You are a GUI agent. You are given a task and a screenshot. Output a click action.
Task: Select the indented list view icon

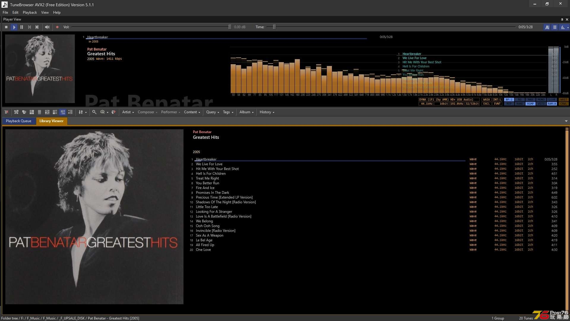(70, 112)
